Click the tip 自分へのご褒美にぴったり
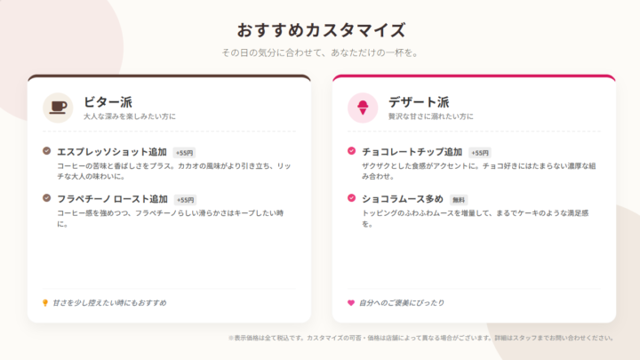This screenshot has width=640, height=360. [401, 303]
